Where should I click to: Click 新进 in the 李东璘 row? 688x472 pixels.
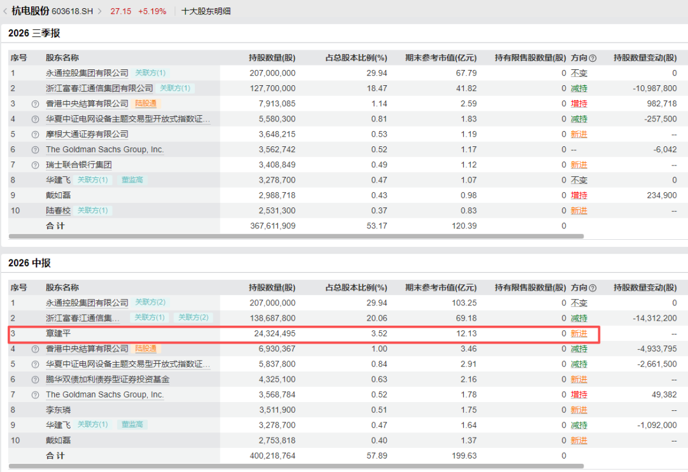[x=578, y=410]
